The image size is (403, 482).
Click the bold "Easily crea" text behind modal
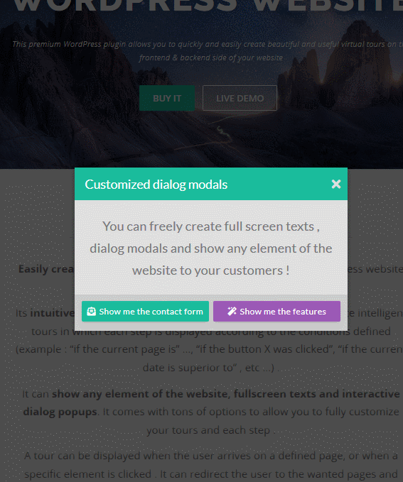tap(46, 269)
